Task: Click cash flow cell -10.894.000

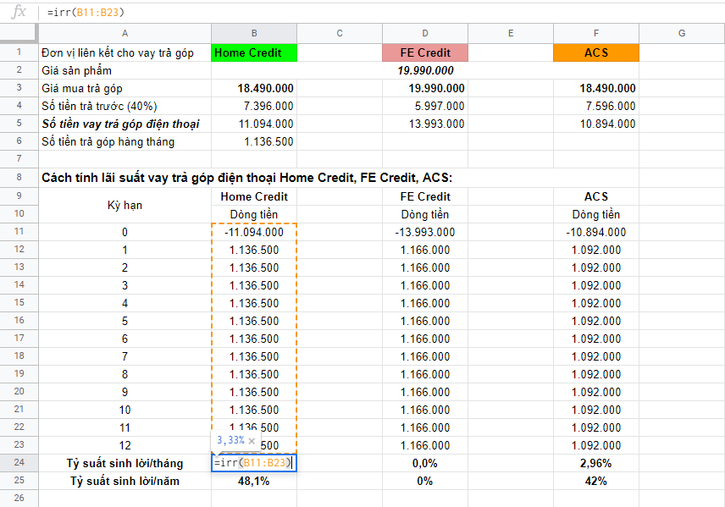Action: 596,232
